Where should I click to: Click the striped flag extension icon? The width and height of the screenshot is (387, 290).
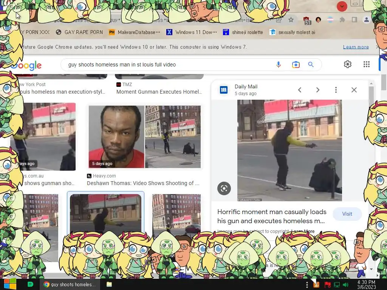click(x=330, y=20)
